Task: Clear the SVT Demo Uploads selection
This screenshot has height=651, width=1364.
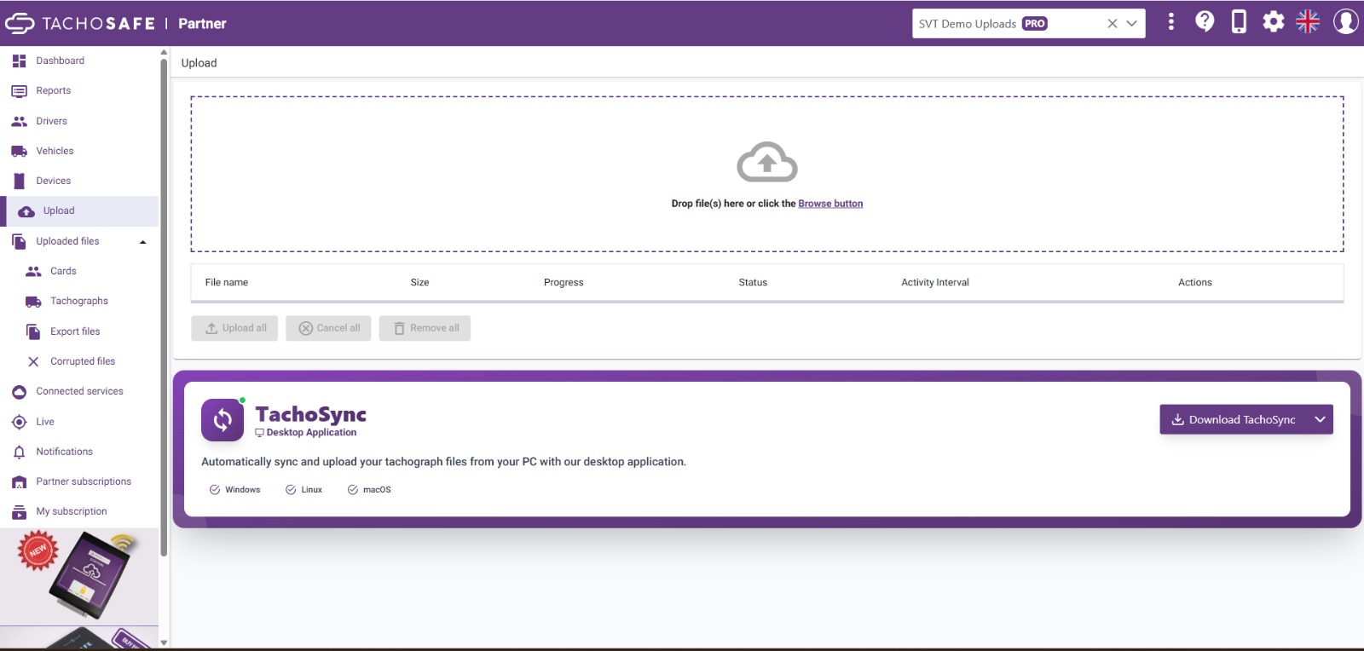Action: click(1113, 24)
